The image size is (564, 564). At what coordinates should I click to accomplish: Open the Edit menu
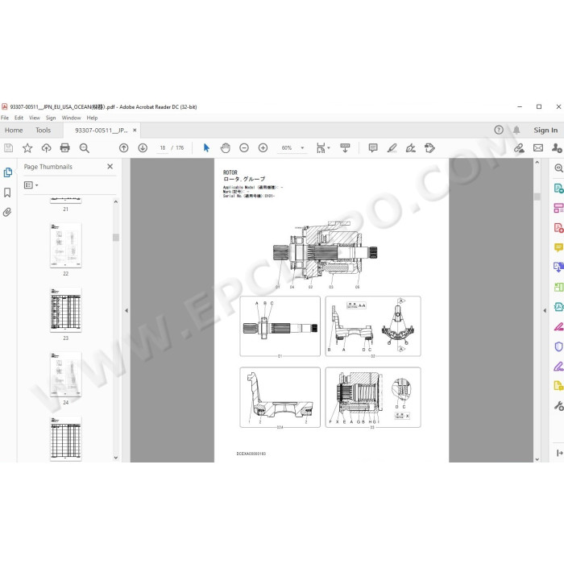(19, 118)
